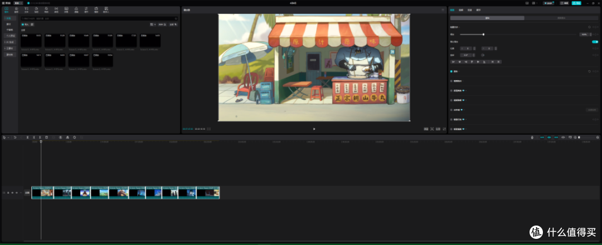Click the Cover button on the timeline track
The width and height of the screenshot is (602, 245).
coord(27,193)
